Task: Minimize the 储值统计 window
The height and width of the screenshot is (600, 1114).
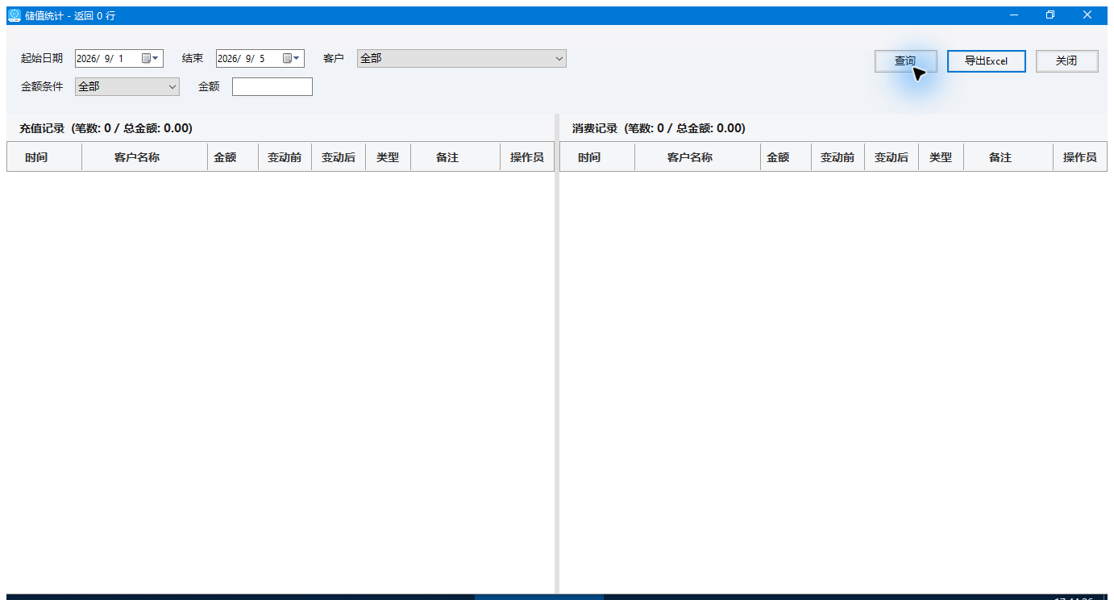Action: click(1014, 15)
